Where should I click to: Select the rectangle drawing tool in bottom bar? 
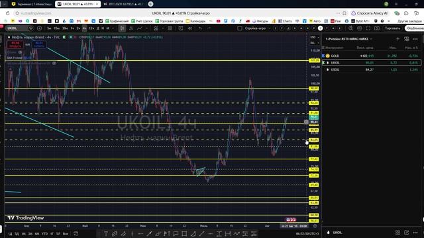coord(184,233)
